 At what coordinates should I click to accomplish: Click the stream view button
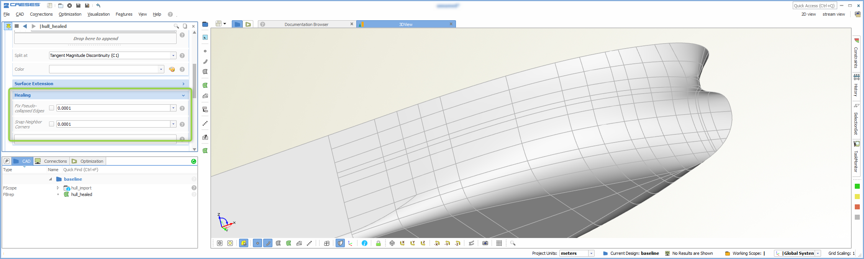(834, 14)
